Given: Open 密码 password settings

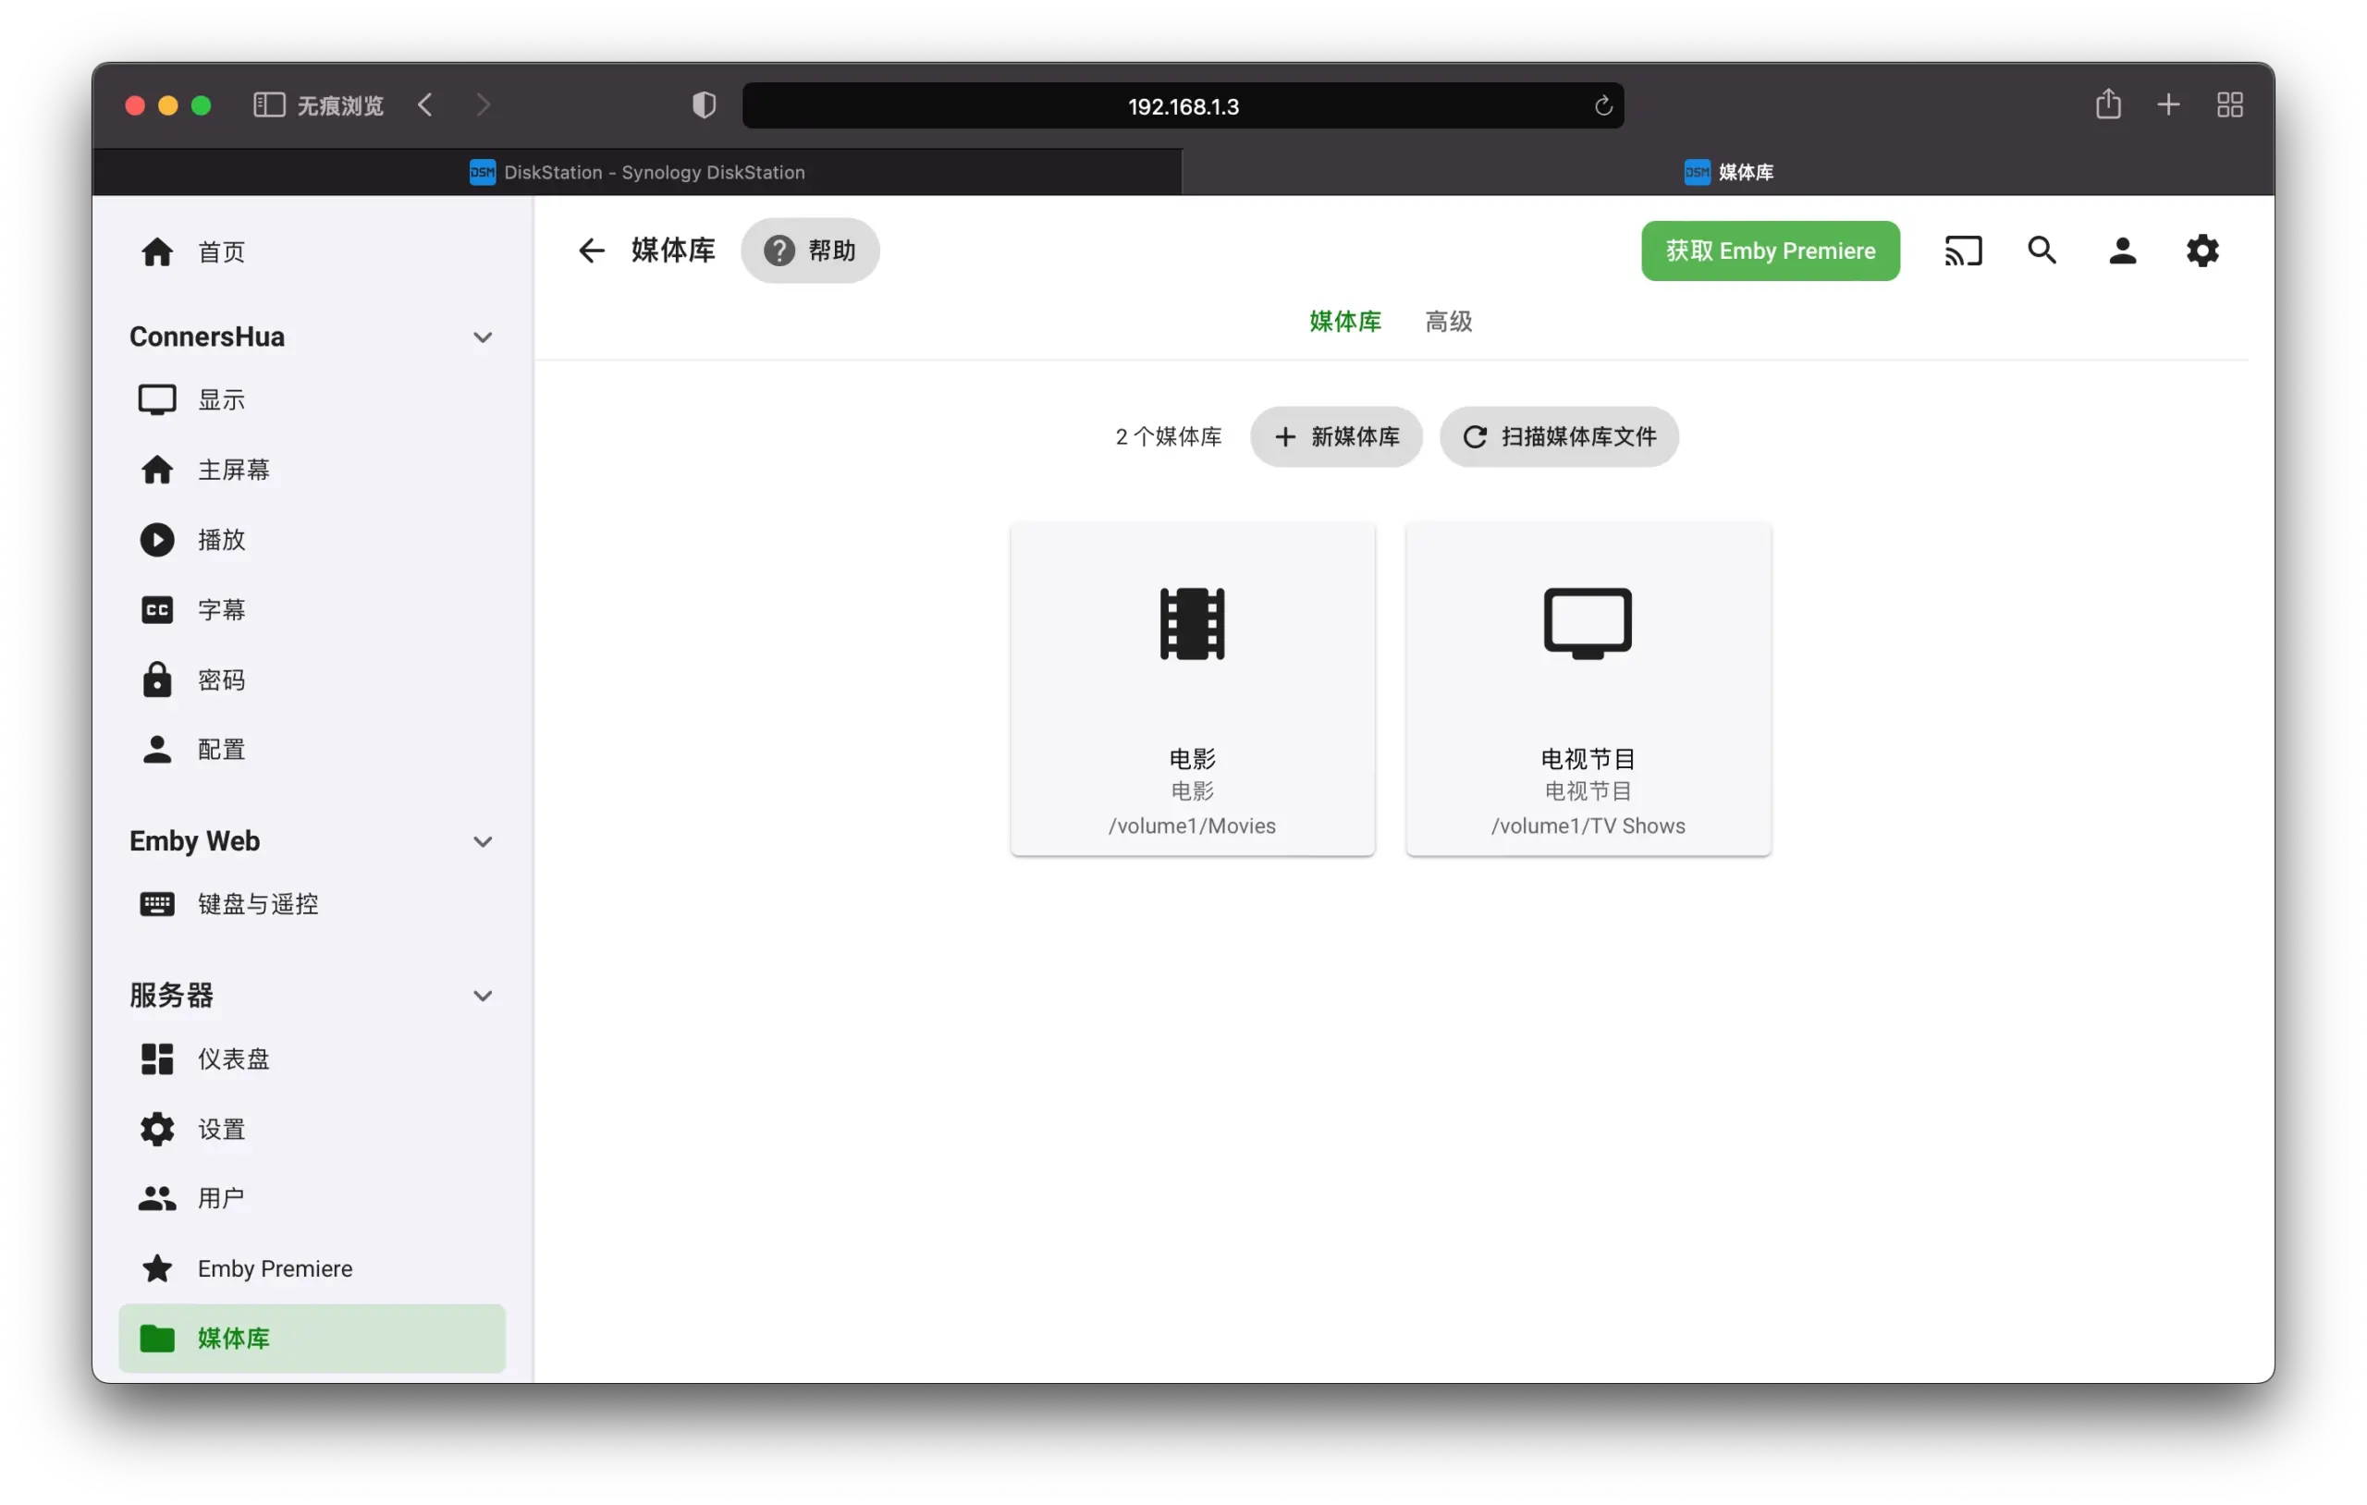Looking at the screenshot, I should point(312,680).
